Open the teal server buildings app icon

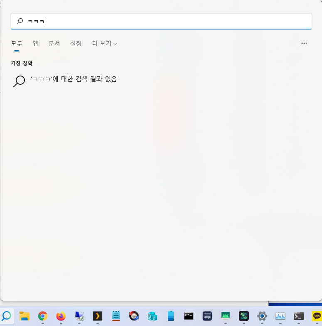(152, 316)
